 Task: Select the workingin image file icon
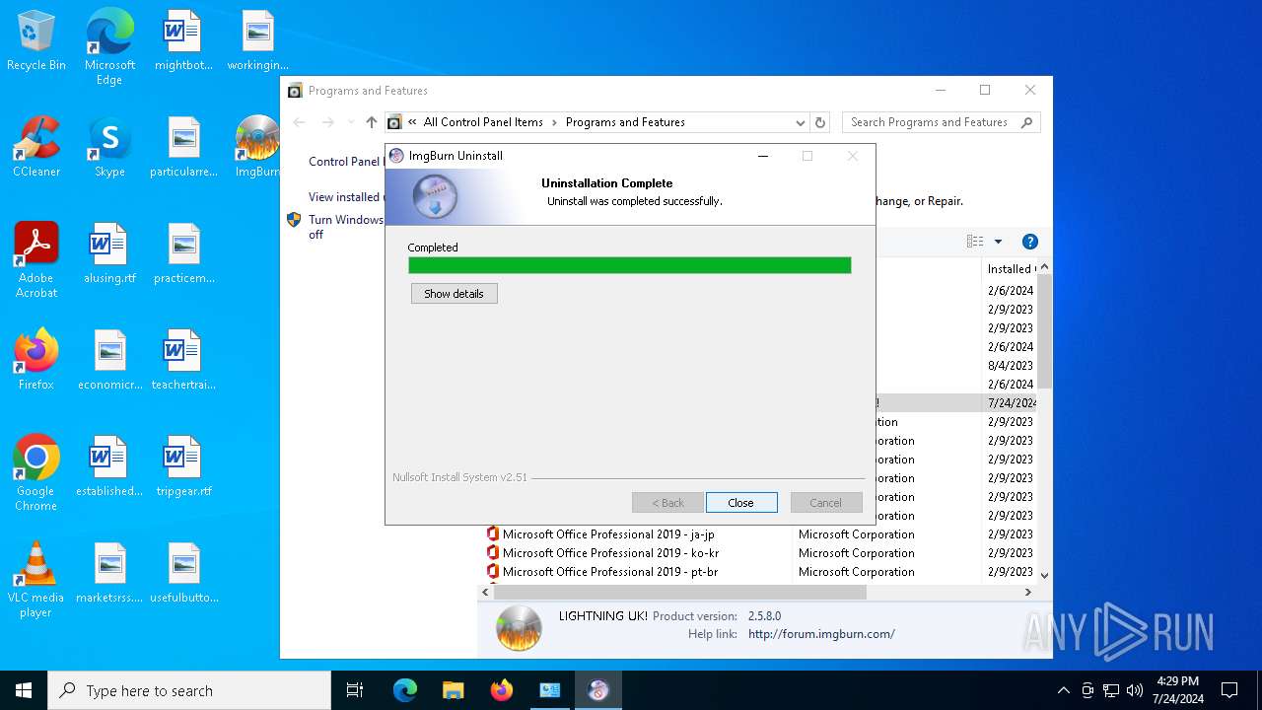[x=257, y=41]
